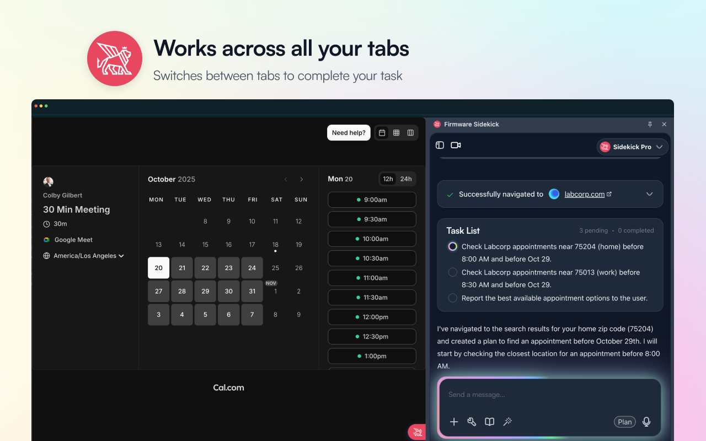Screen dimensions: 706x441
Task: Select October 31 on the calendar
Action: pyautogui.click(x=252, y=291)
